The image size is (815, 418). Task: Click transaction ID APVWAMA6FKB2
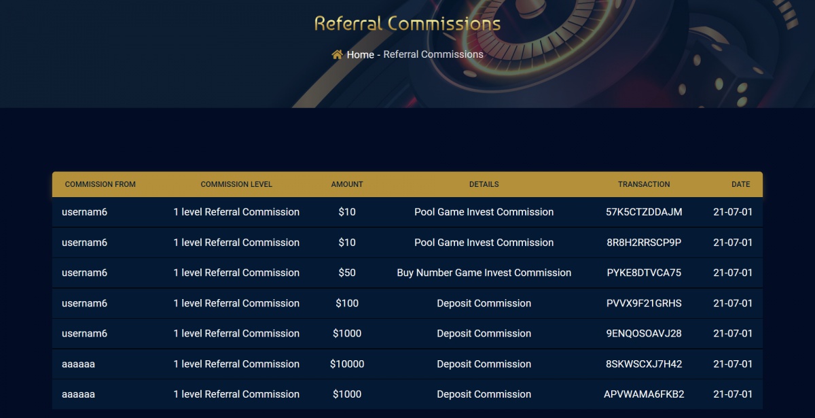(x=644, y=394)
